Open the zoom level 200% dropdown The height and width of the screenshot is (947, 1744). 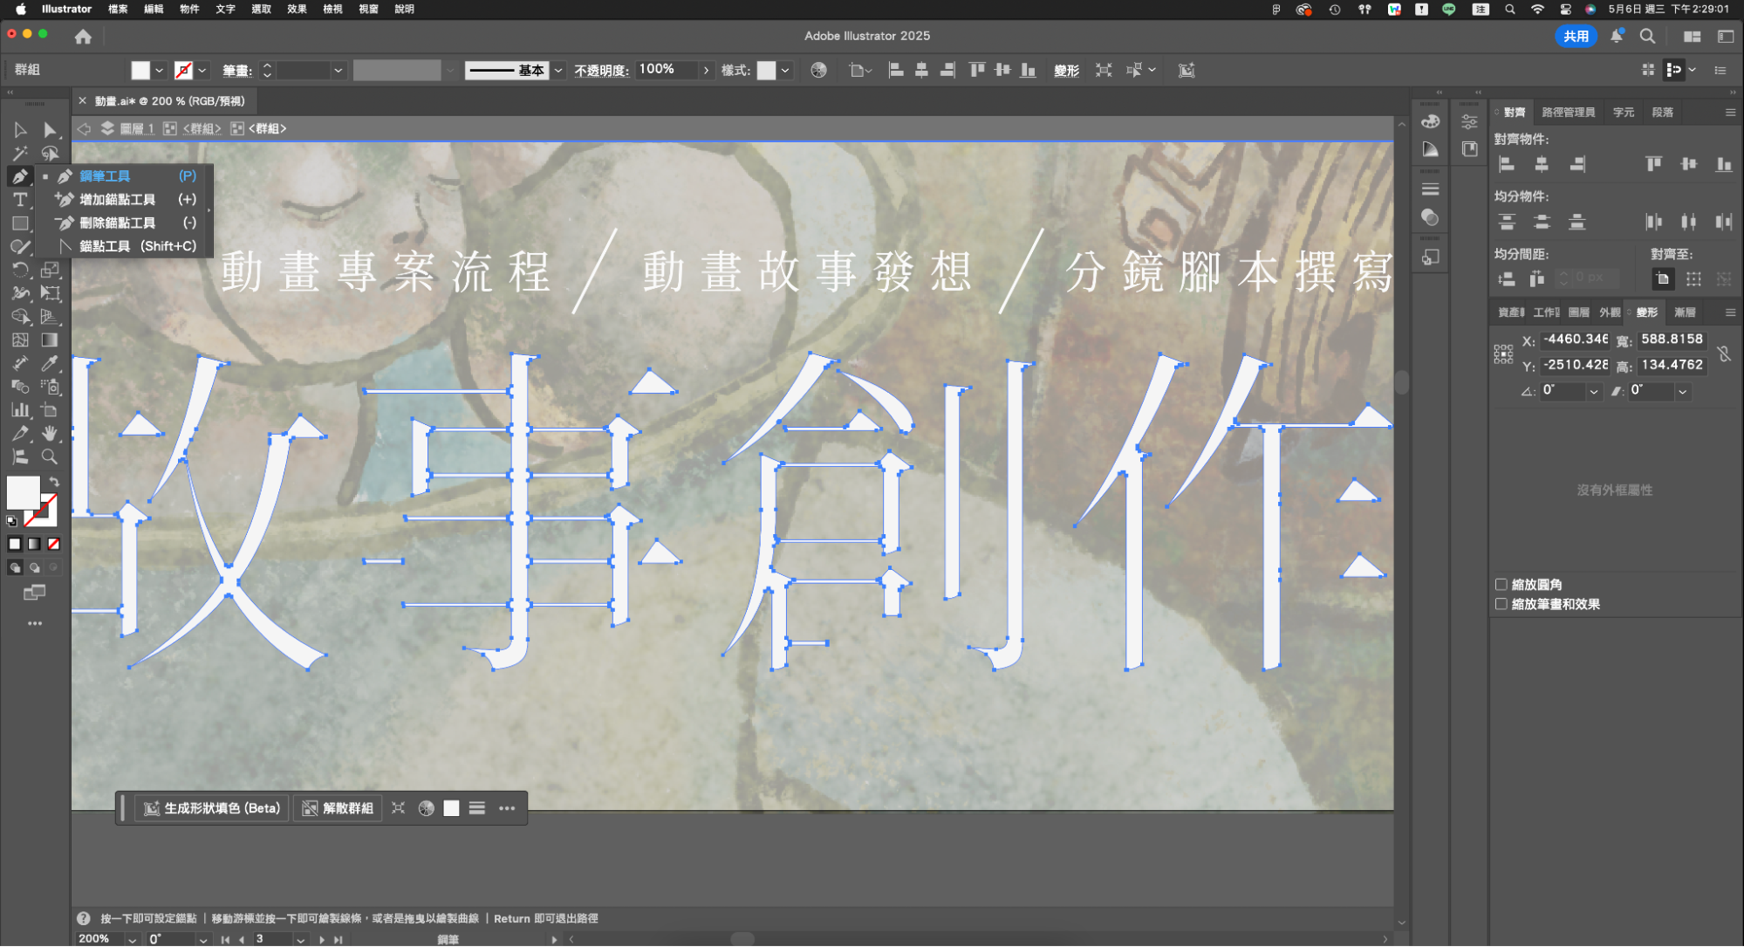click(133, 939)
